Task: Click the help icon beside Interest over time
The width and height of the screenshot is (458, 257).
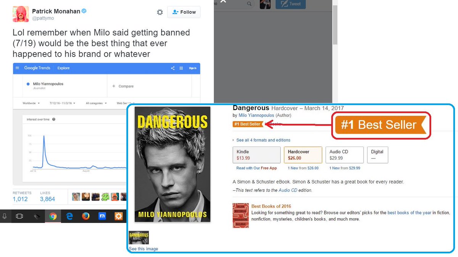Action: pos(54,119)
